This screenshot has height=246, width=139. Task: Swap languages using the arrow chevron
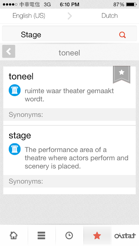(x=70, y=16)
